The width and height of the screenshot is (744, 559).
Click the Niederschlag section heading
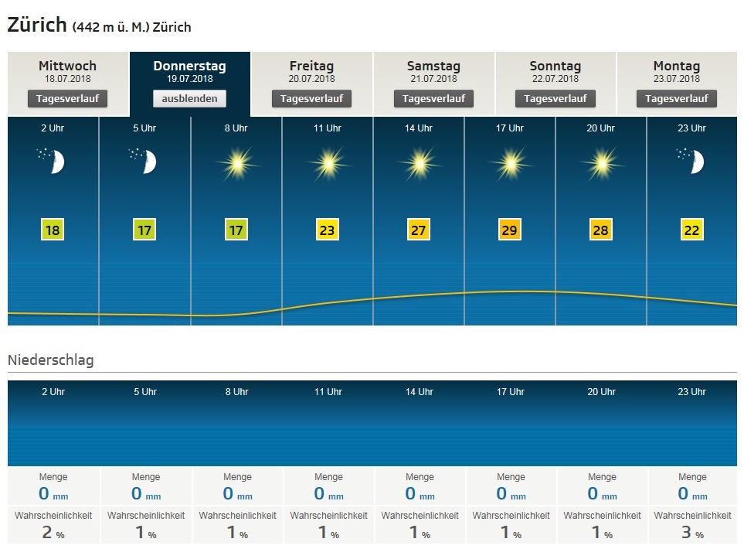(51, 360)
